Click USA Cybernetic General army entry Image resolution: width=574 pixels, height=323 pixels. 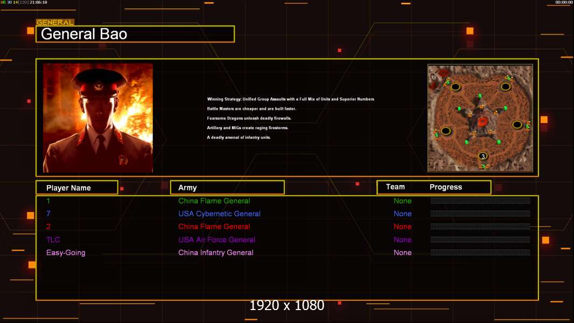click(x=219, y=214)
